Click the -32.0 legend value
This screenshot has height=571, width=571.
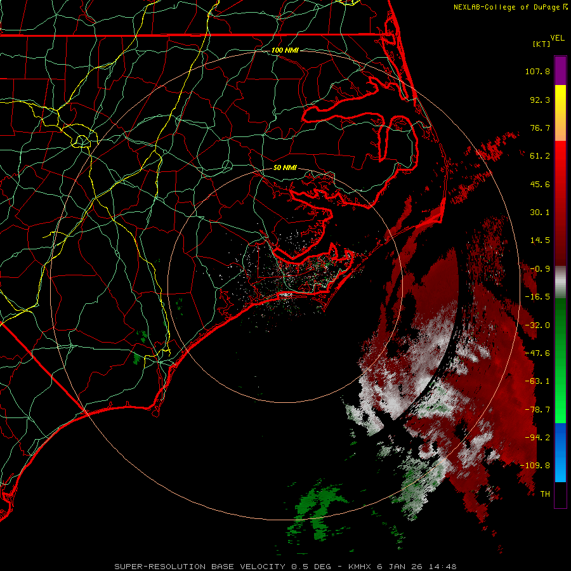click(x=537, y=325)
